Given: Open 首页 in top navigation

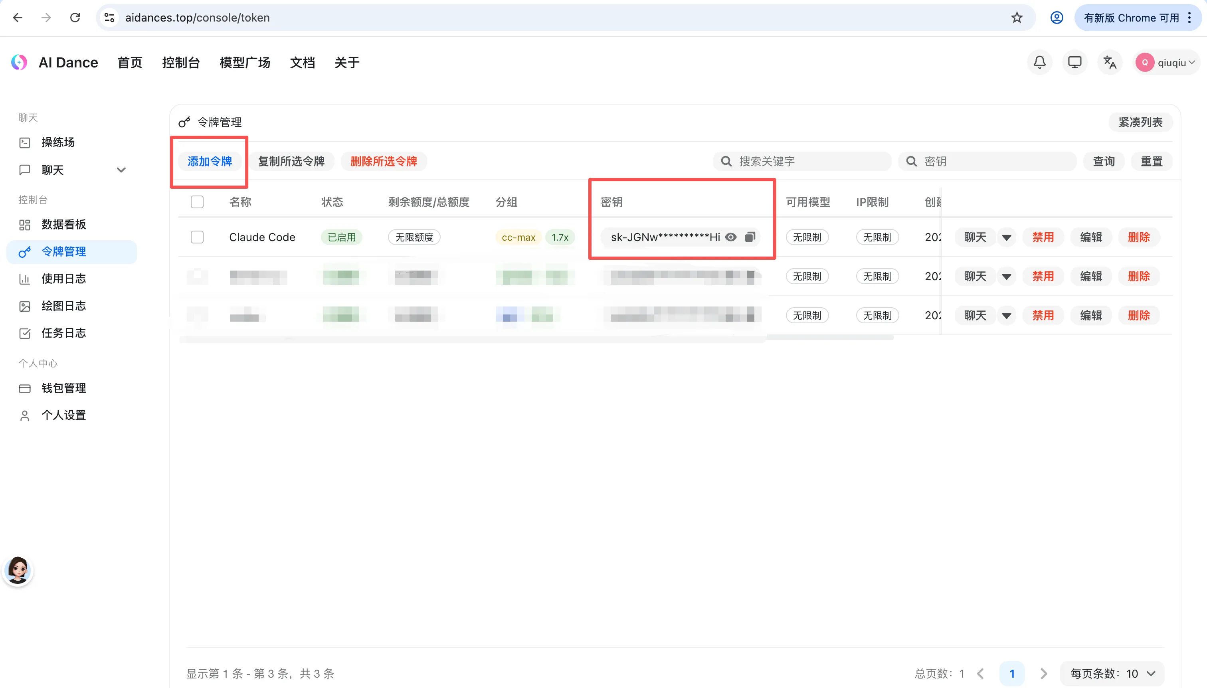Looking at the screenshot, I should pyautogui.click(x=129, y=62).
